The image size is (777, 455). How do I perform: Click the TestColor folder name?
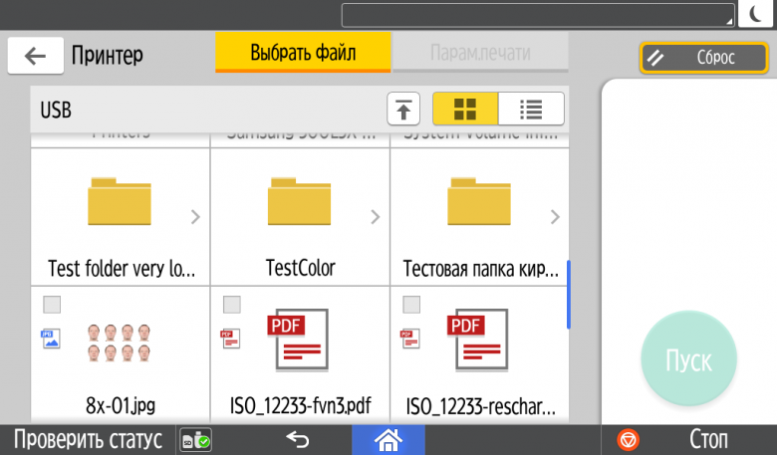pyautogui.click(x=300, y=268)
